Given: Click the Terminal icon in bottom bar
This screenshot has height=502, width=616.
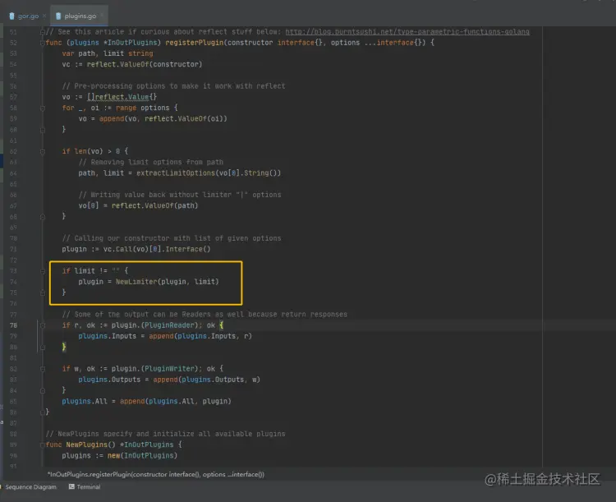Looking at the screenshot, I should (71, 486).
